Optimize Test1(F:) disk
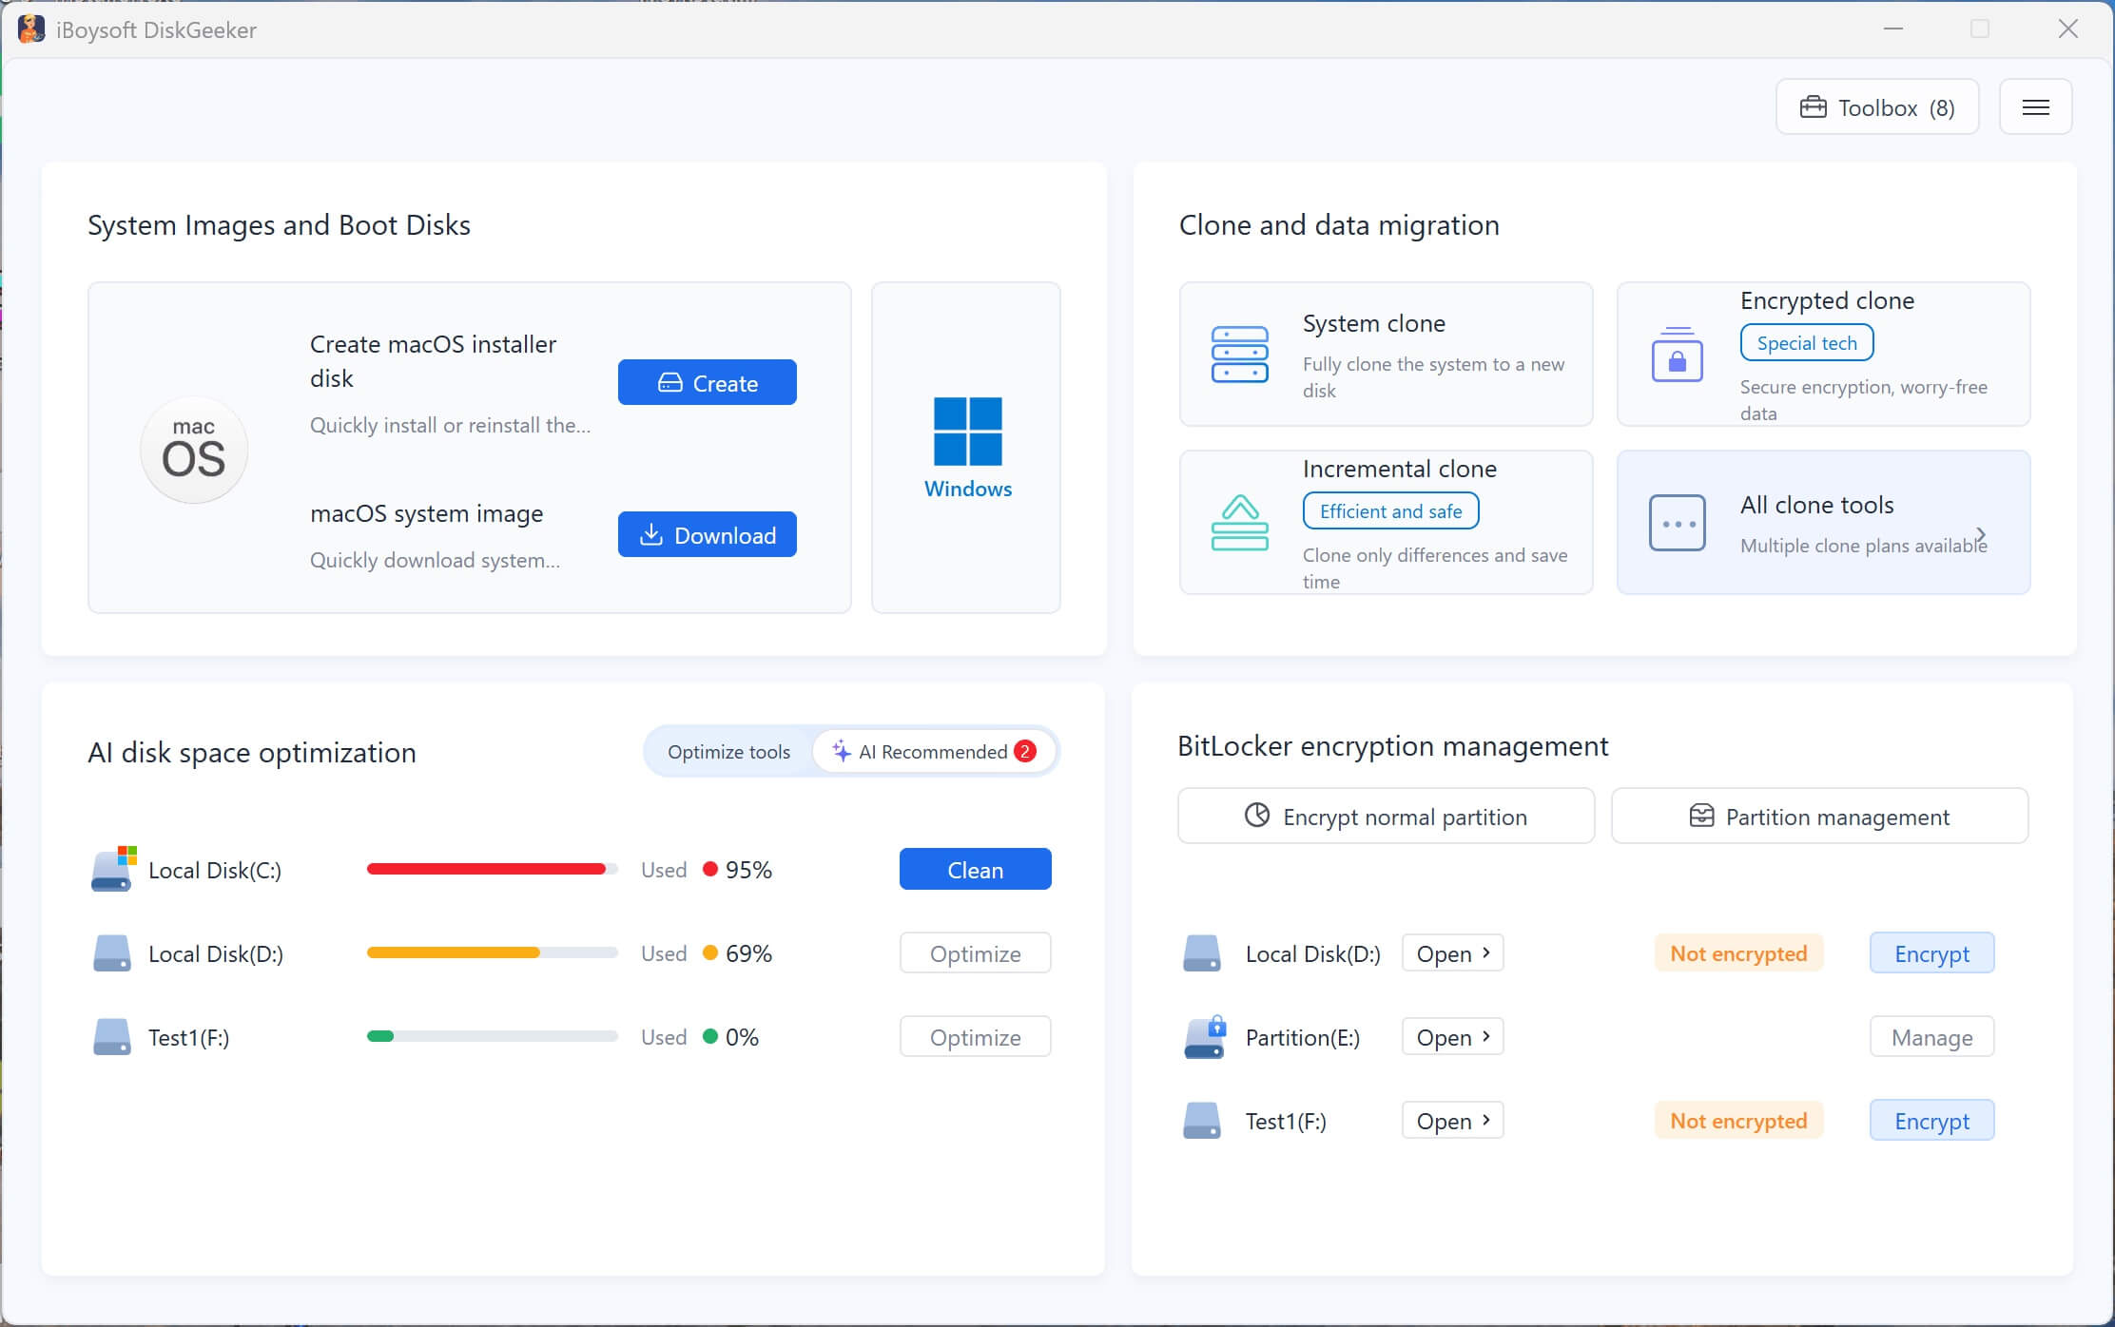Viewport: 2115px width, 1327px height. [x=975, y=1036]
